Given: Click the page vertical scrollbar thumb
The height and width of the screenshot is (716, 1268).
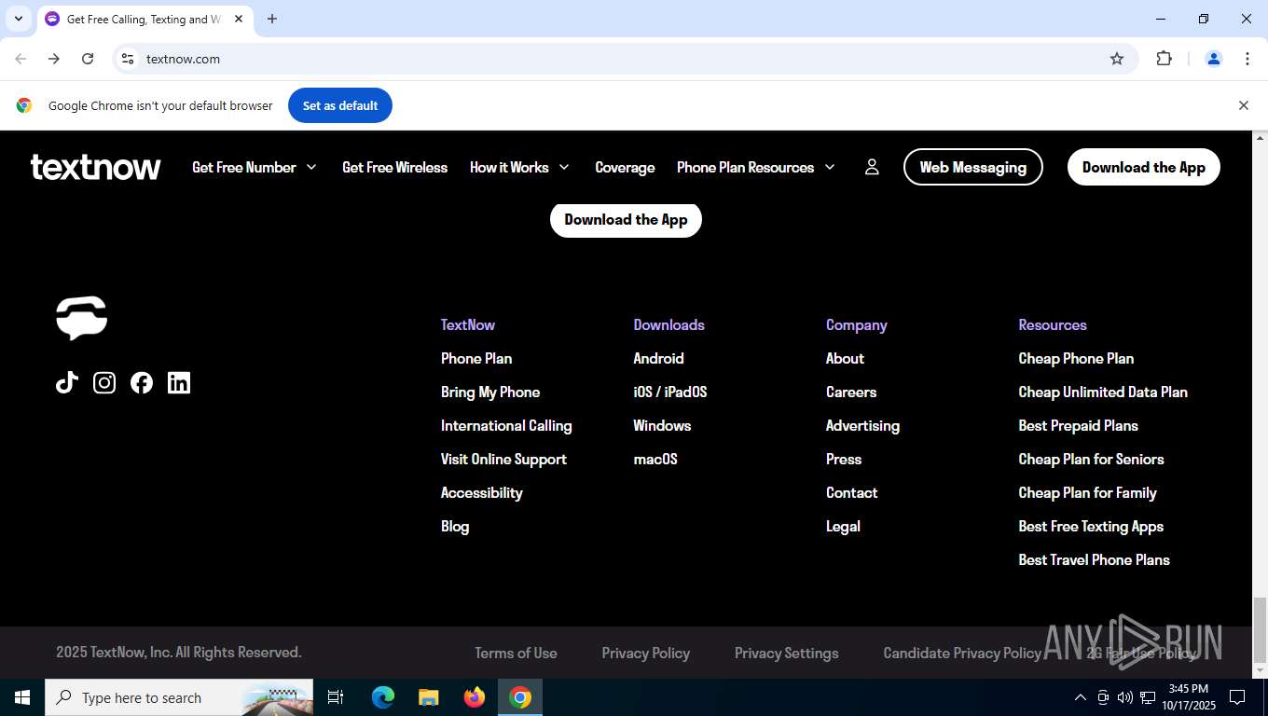Looking at the screenshot, I should click(1260, 628).
